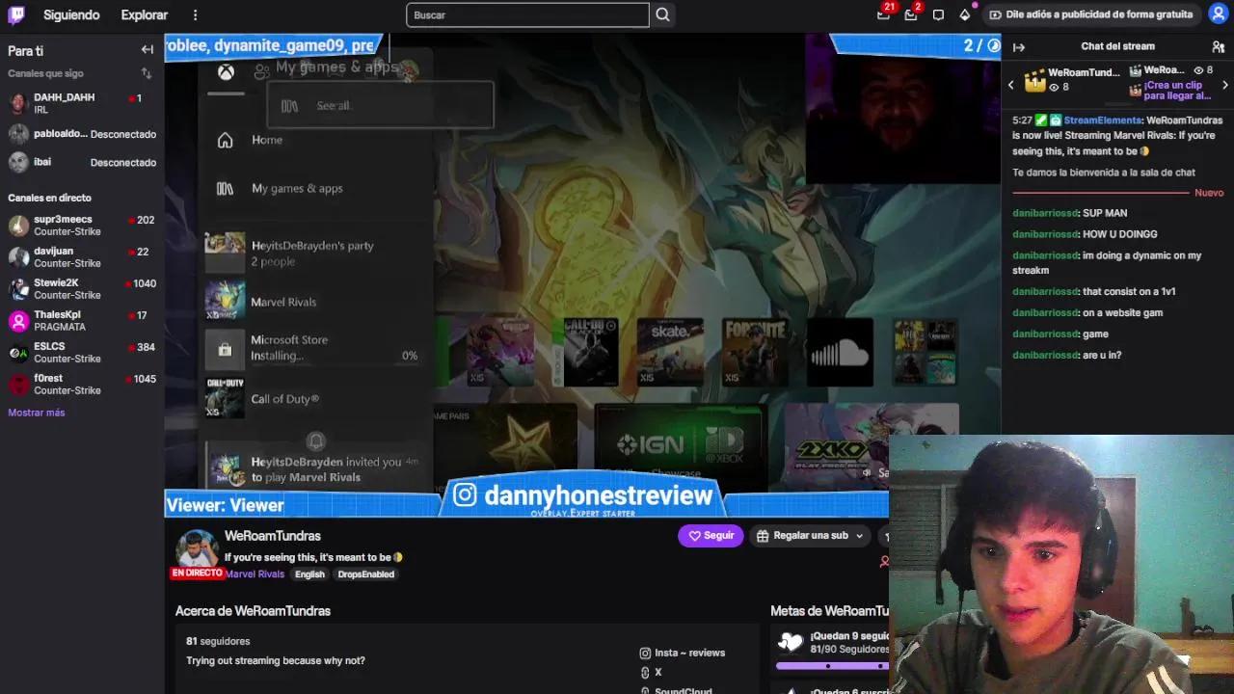Click the stream video player
The width and height of the screenshot is (1234, 694).
tap(582, 275)
